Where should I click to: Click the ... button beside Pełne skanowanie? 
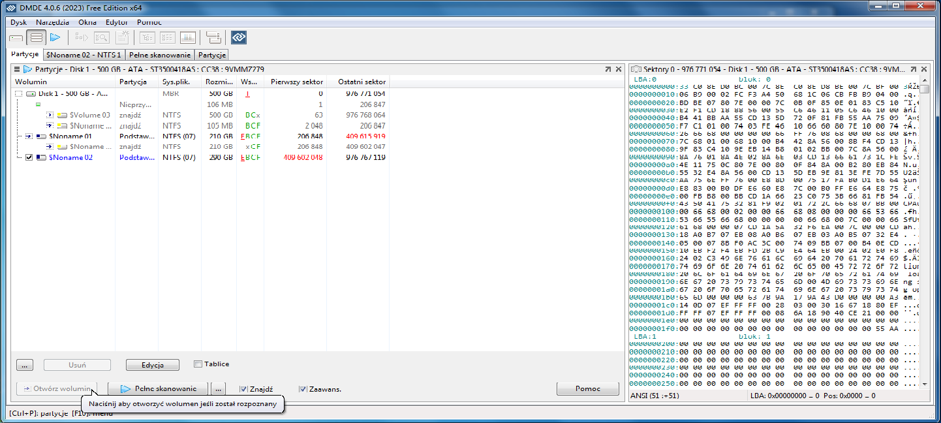tap(219, 388)
